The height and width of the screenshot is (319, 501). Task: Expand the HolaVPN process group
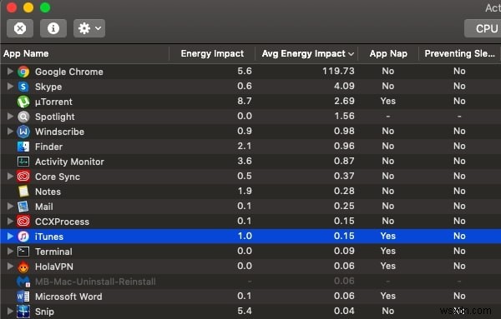[10, 266]
